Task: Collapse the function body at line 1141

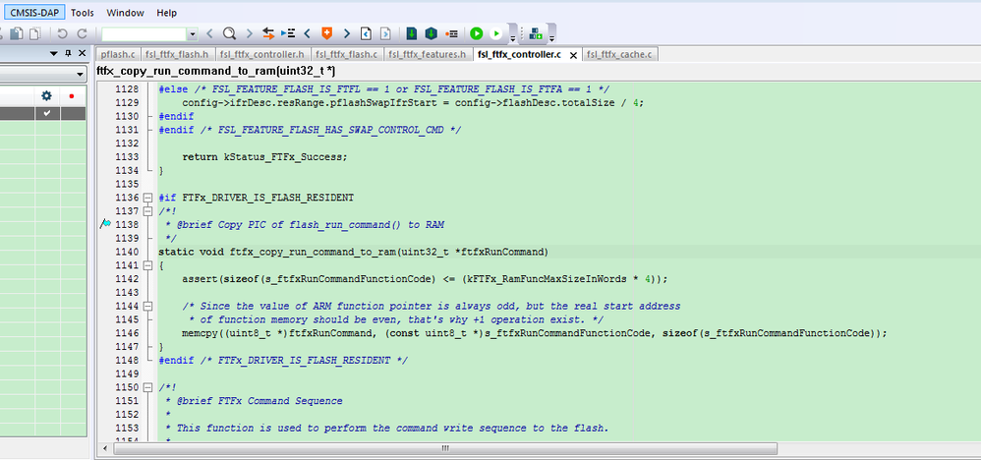Action: 148,265
